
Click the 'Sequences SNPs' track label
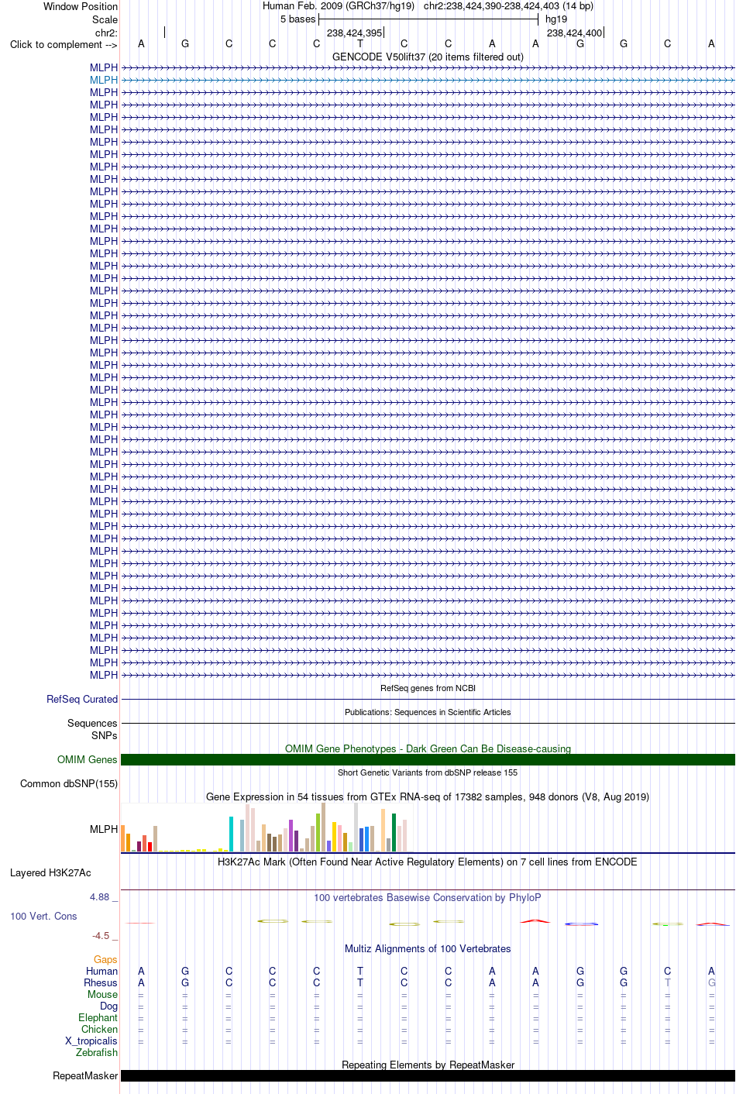click(x=92, y=729)
